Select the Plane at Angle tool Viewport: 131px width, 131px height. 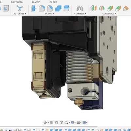tap(102, 9)
